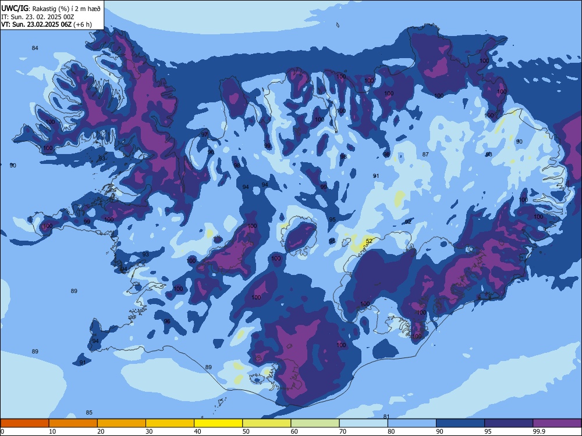The width and height of the screenshot is (582, 436).
Task: Click the humidity value 92 on the map
Action: pyautogui.click(x=408, y=221)
